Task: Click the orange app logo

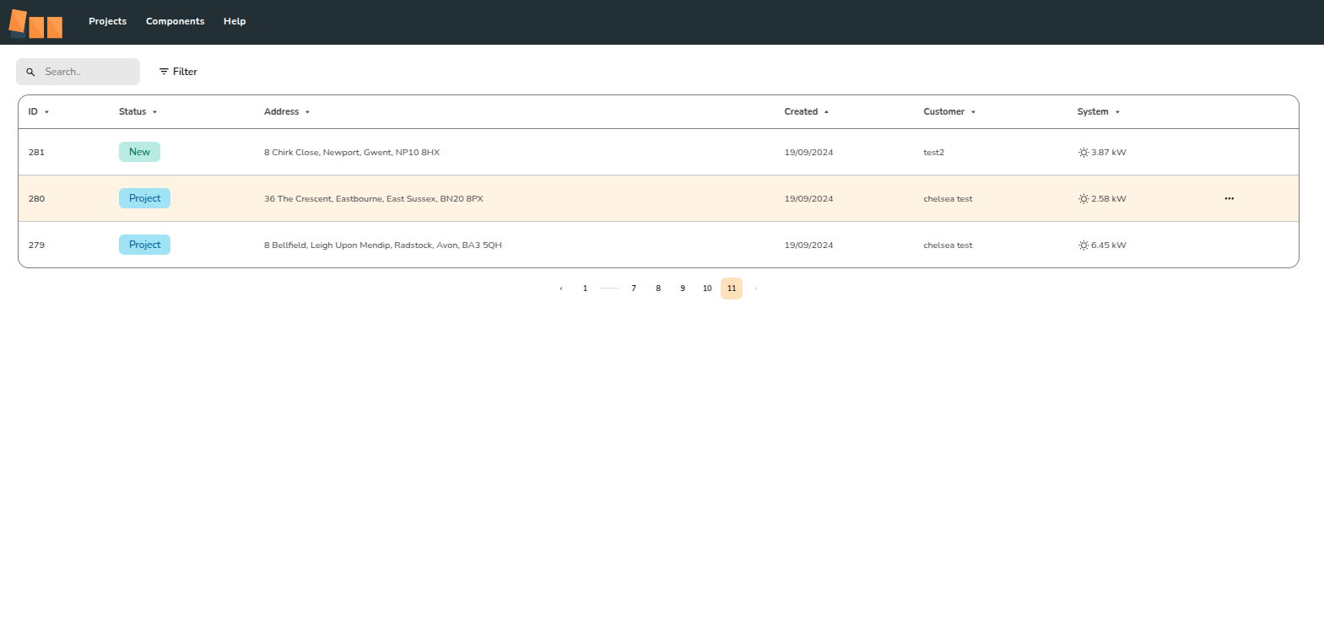Action: 35,24
